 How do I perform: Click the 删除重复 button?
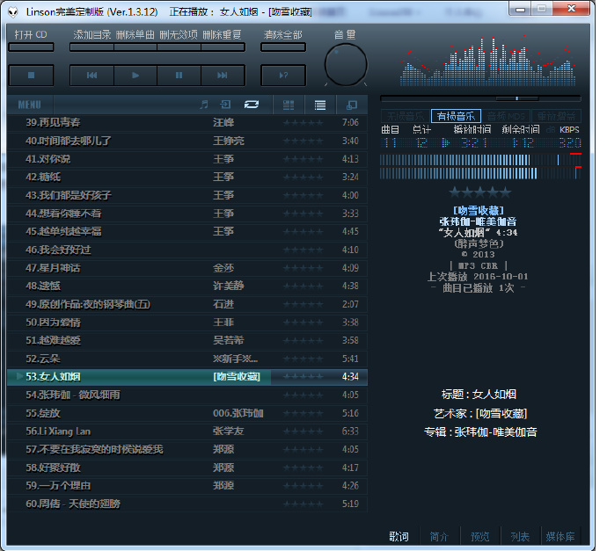tap(223, 47)
